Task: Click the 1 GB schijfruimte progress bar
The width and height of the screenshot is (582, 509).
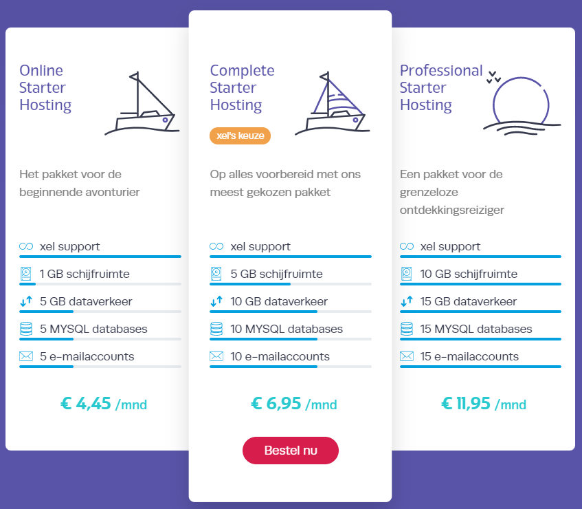Action: (x=100, y=283)
